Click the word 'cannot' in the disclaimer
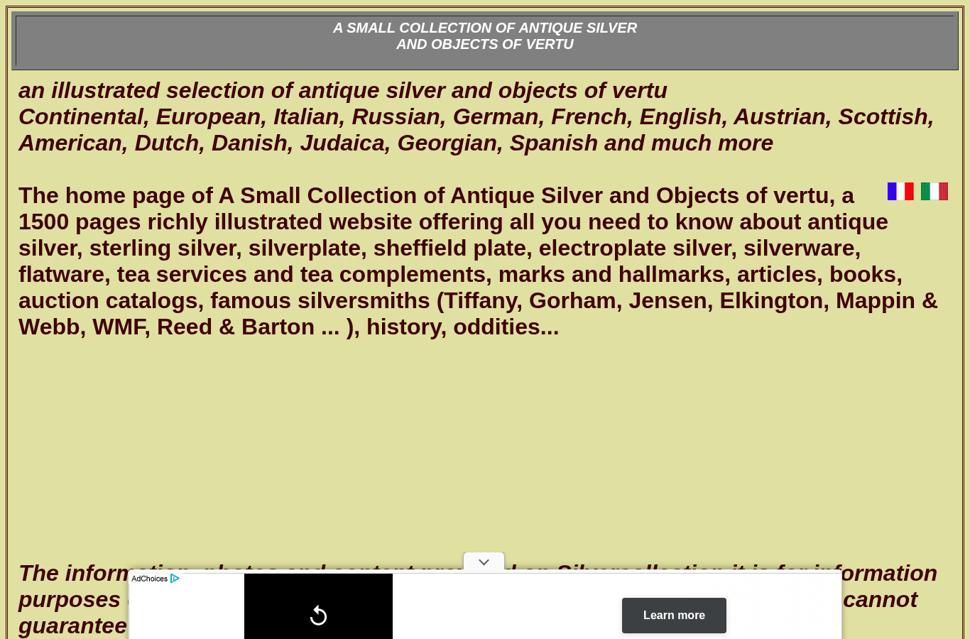Image resolution: width=970 pixels, height=639 pixels. (x=880, y=599)
